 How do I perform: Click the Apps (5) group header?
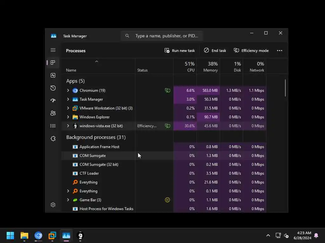pos(76,81)
